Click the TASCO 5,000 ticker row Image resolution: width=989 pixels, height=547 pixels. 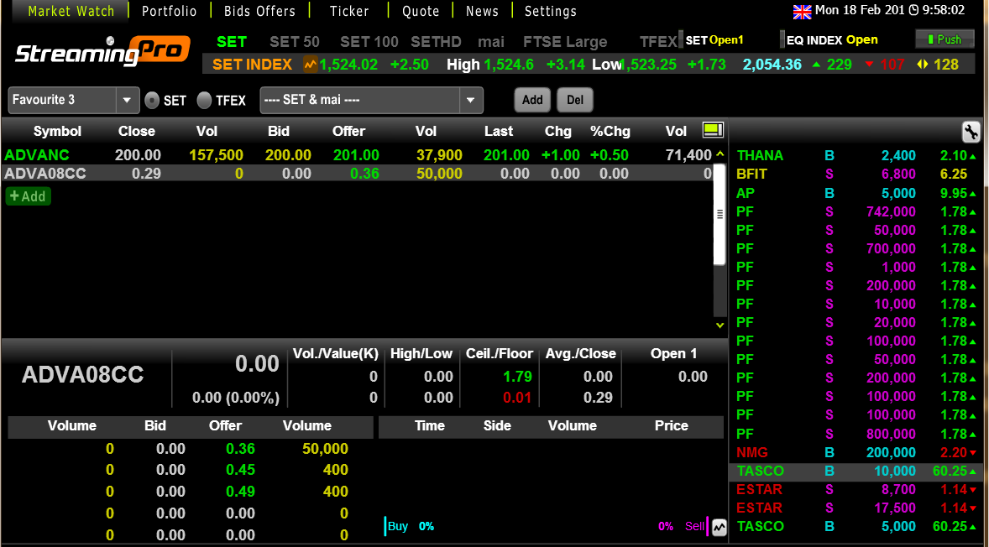coord(855,527)
